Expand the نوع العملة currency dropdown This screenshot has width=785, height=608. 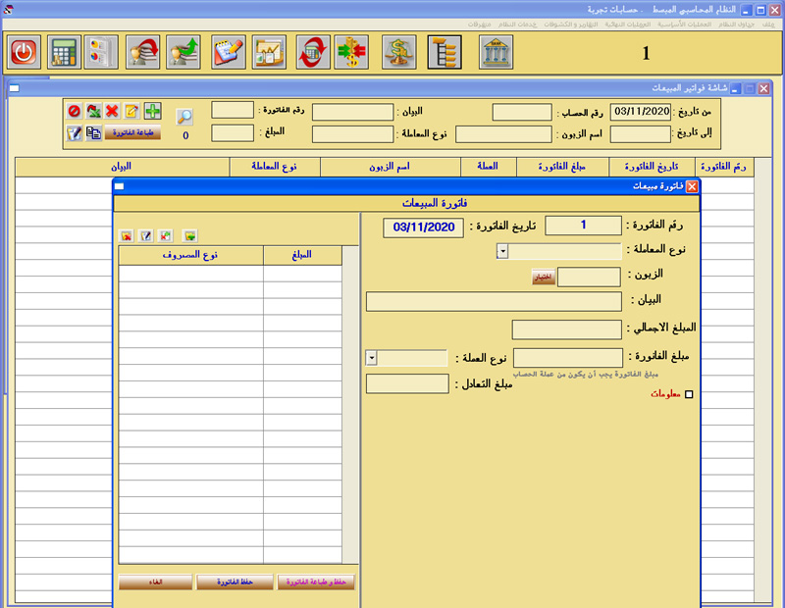(372, 358)
